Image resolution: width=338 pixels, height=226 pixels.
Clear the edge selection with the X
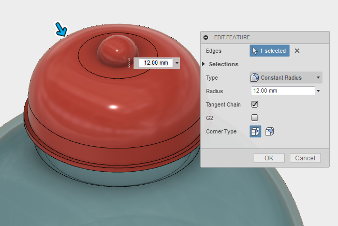(297, 51)
